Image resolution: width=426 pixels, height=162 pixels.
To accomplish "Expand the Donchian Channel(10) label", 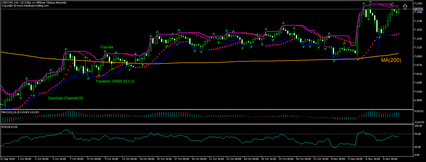I will pos(65,98).
